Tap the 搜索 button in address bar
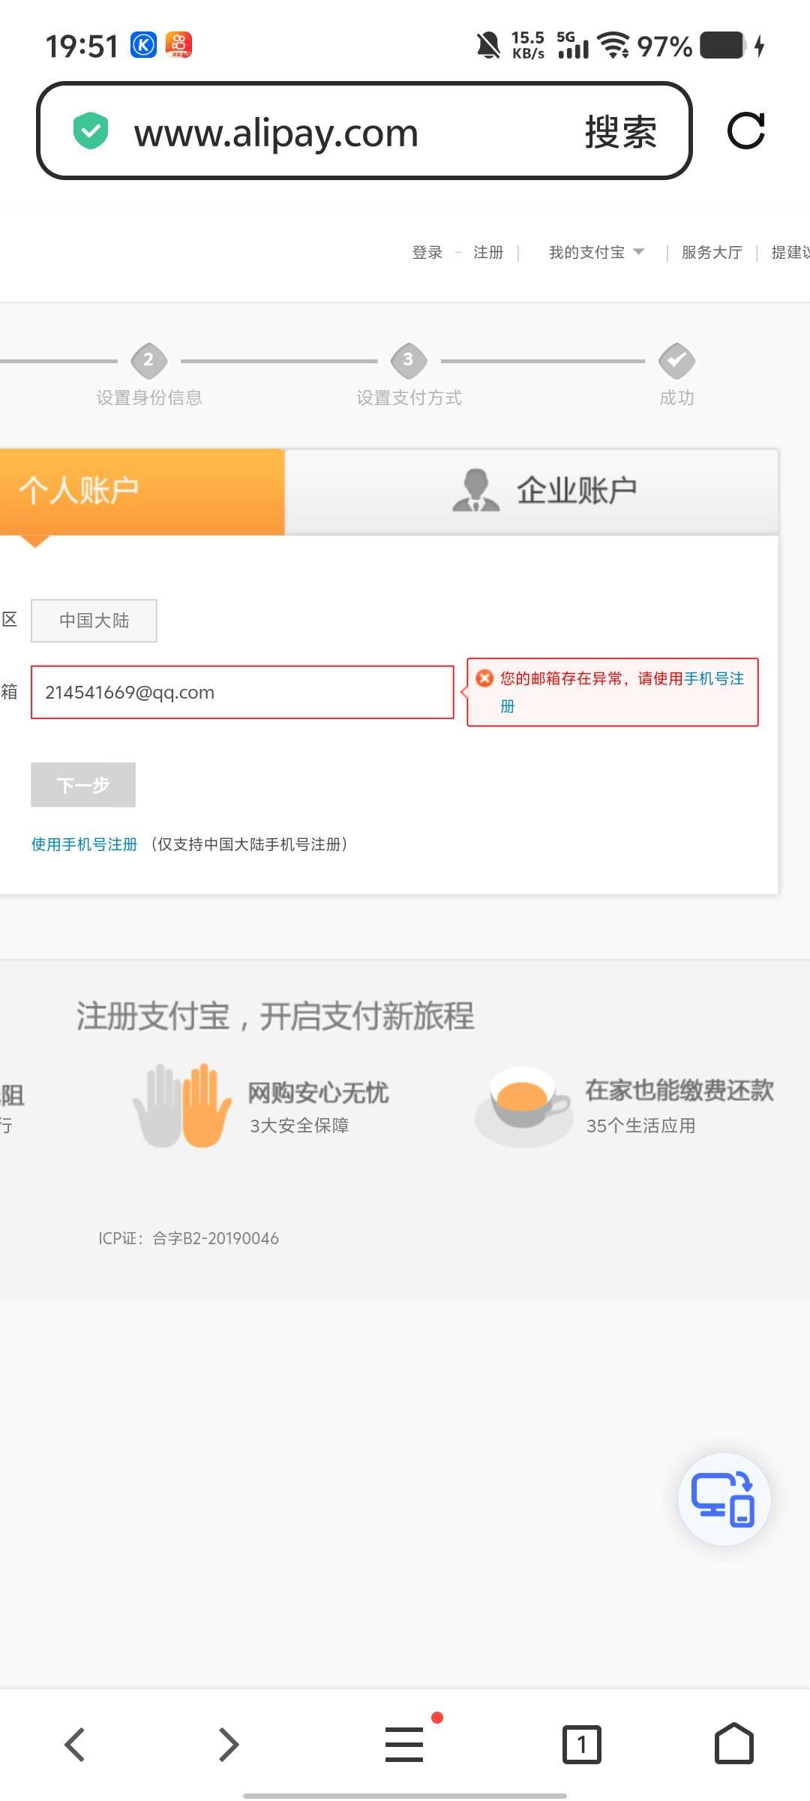Viewport: 810px width, 1801px height. (620, 133)
